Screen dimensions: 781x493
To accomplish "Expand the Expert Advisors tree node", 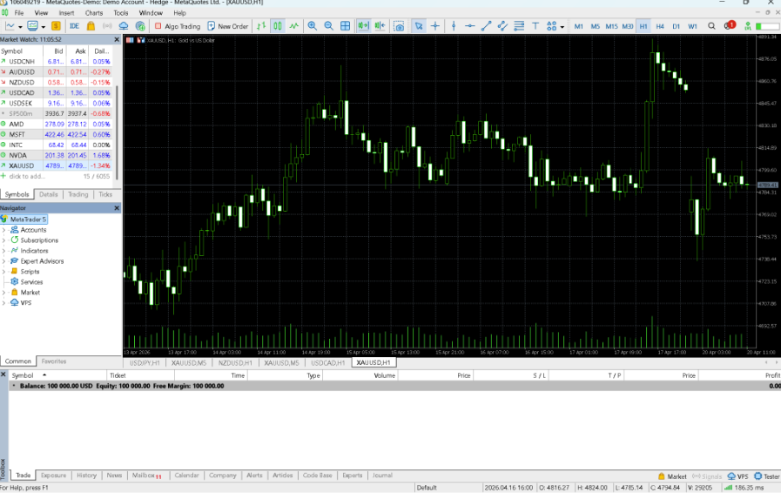I will pyautogui.click(x=3, y=261).
